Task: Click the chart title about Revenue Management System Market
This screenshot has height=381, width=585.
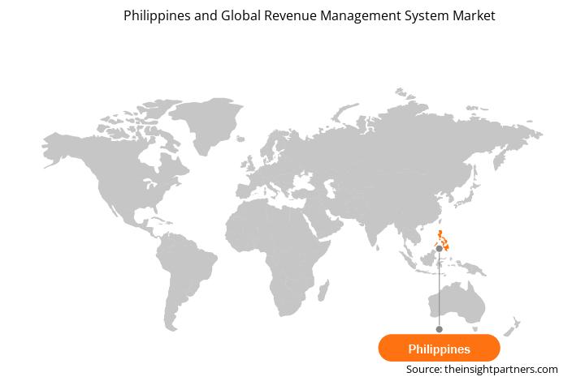Action: [x=310, y=15]
